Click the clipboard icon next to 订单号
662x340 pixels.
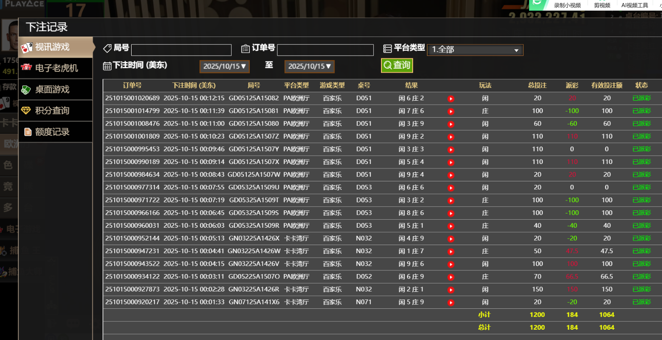click(245, 49)
